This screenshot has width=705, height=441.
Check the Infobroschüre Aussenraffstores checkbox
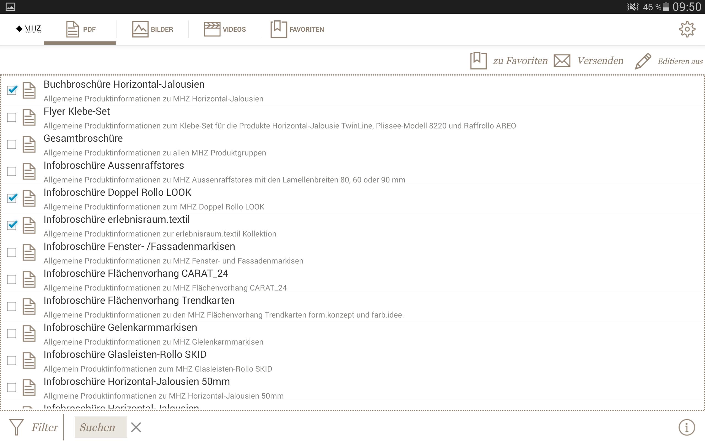(x=12, y=171)
